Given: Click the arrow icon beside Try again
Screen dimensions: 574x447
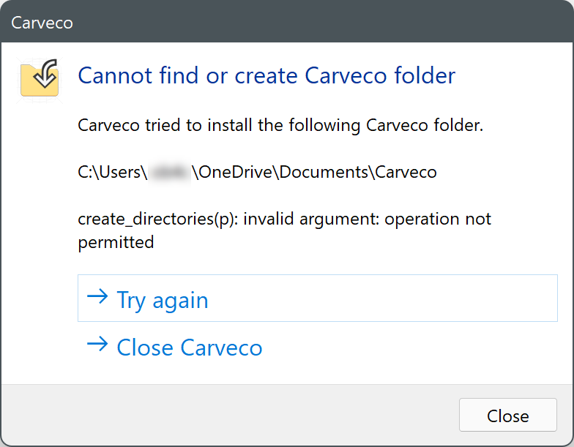Looking at the screenshot, I should pyautogui.click(x=97, y=297).
